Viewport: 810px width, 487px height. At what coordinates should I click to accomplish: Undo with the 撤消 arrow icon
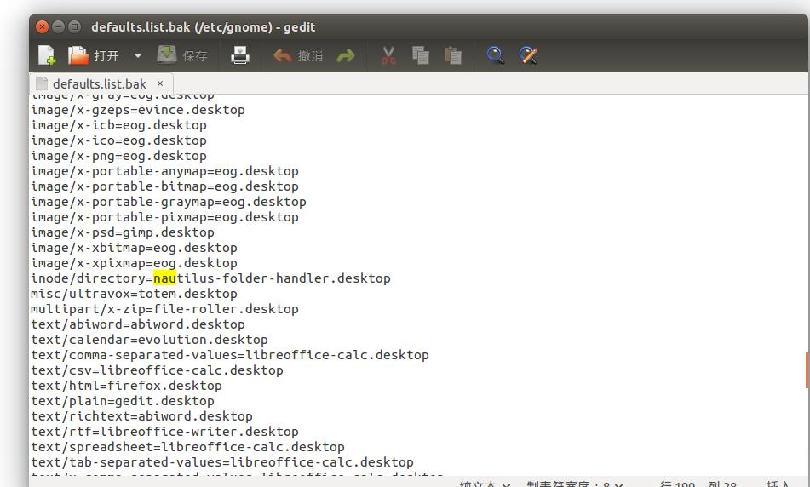pyautogui.click(x=282, y=55)
